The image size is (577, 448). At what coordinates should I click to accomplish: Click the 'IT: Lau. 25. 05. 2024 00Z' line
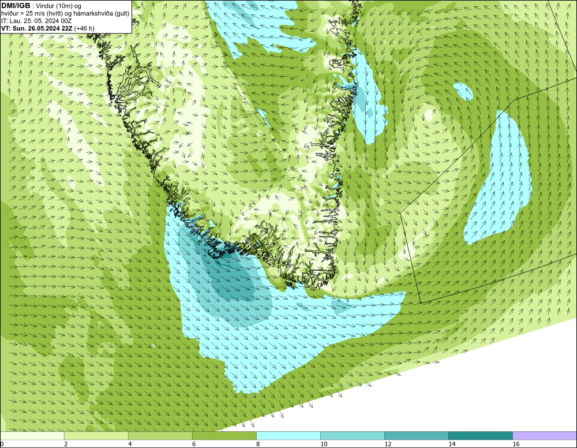coord(36,21)
